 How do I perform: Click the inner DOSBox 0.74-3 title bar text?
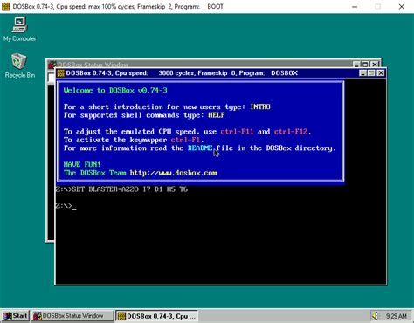click(182, 73)
